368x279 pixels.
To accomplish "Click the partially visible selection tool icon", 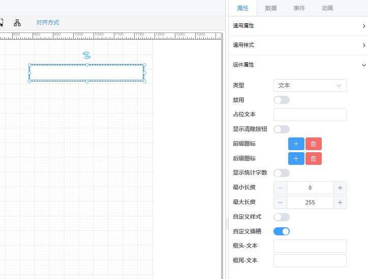I will [2, 23].
